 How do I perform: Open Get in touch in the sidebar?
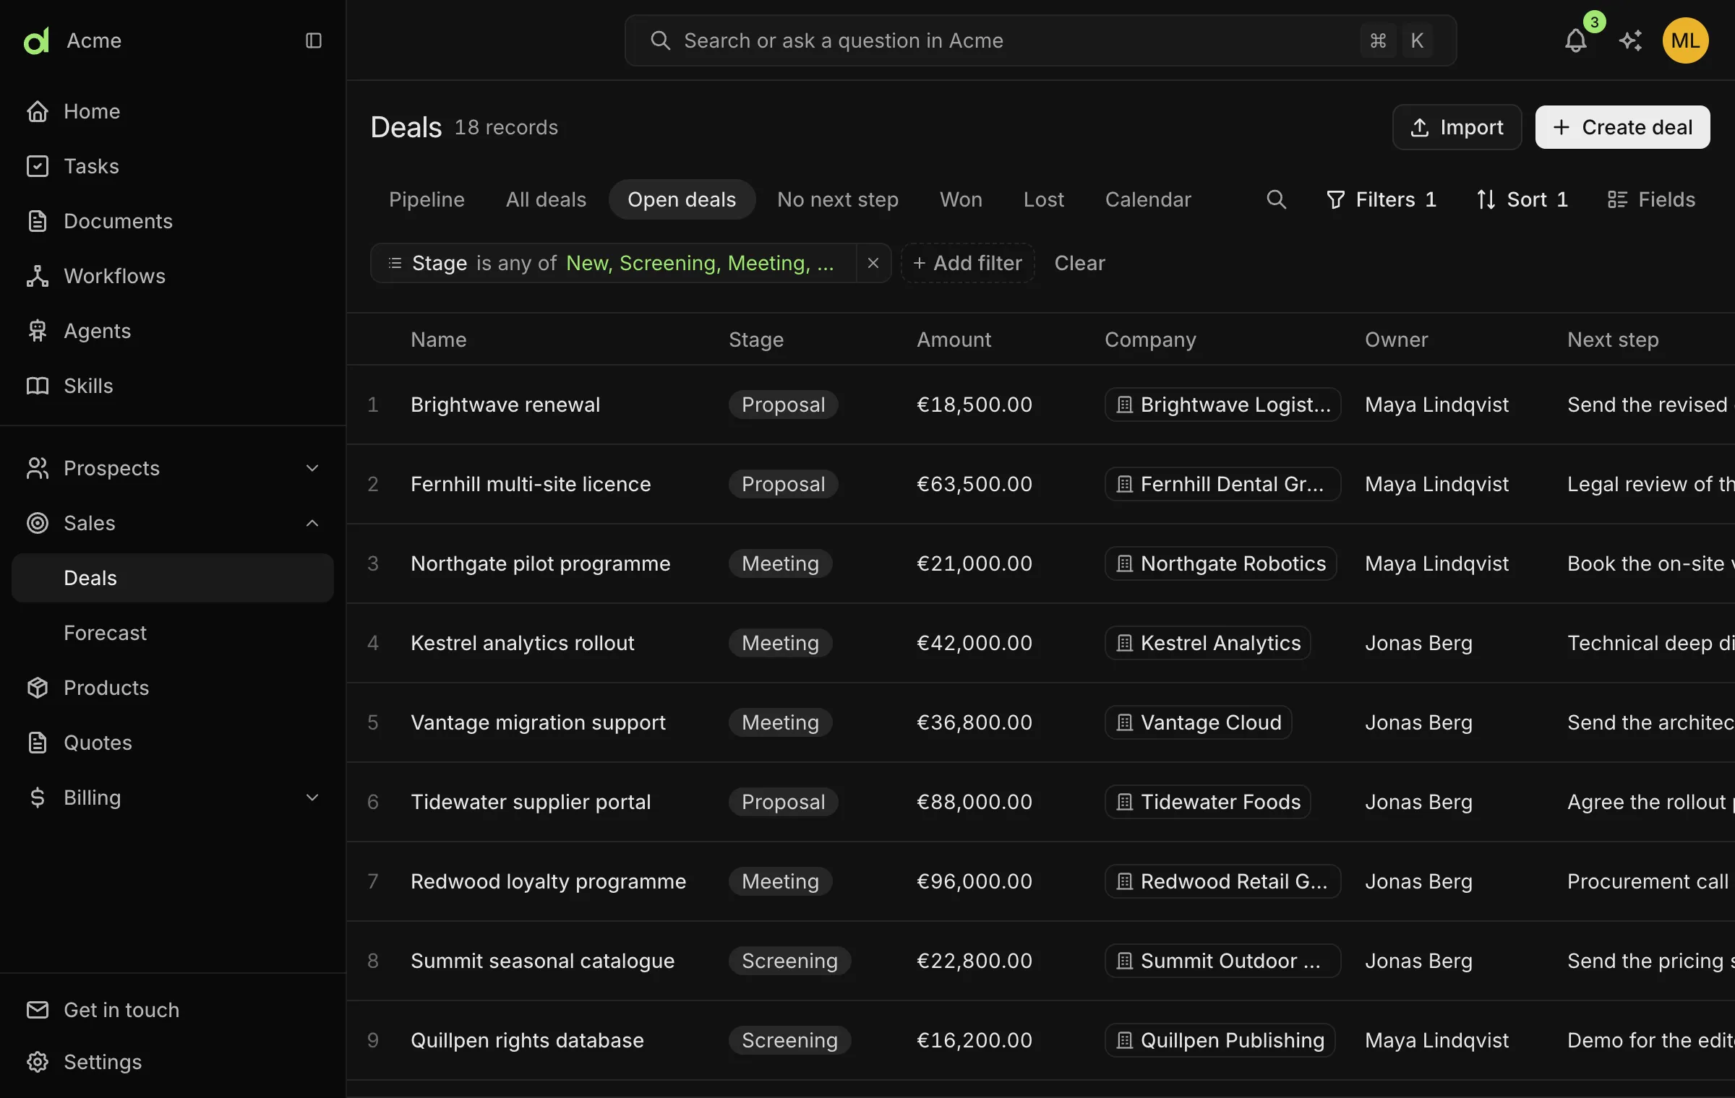[173, 1010]
